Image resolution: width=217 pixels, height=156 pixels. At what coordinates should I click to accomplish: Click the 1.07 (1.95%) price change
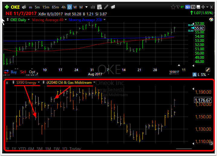(202, 13)
